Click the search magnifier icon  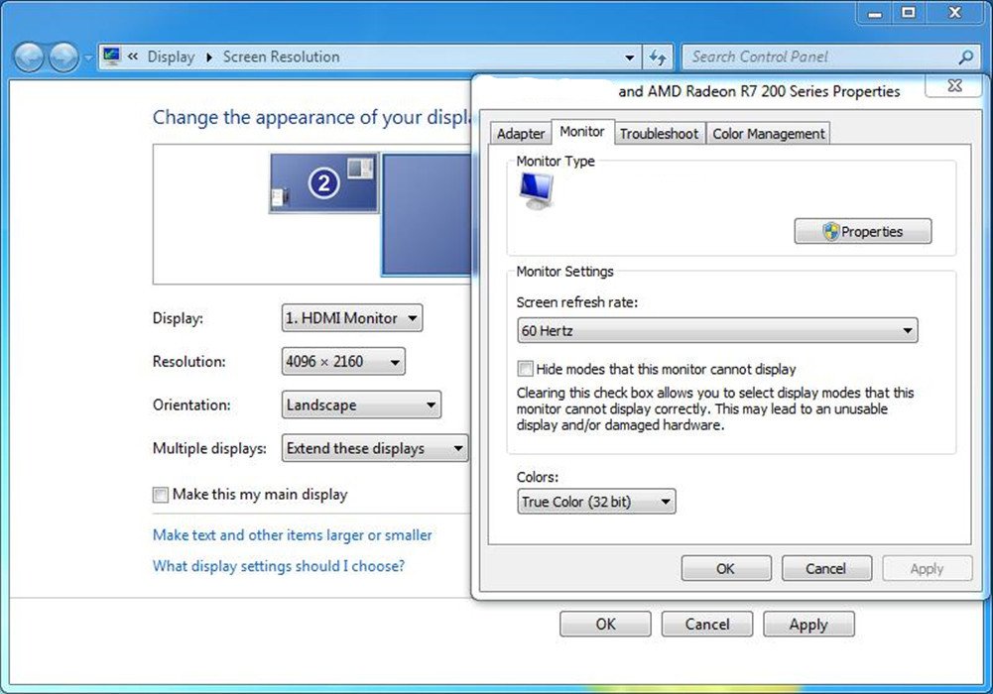coord(965,58)
